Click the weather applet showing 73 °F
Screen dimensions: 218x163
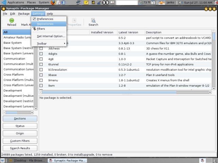pos(144,2)
